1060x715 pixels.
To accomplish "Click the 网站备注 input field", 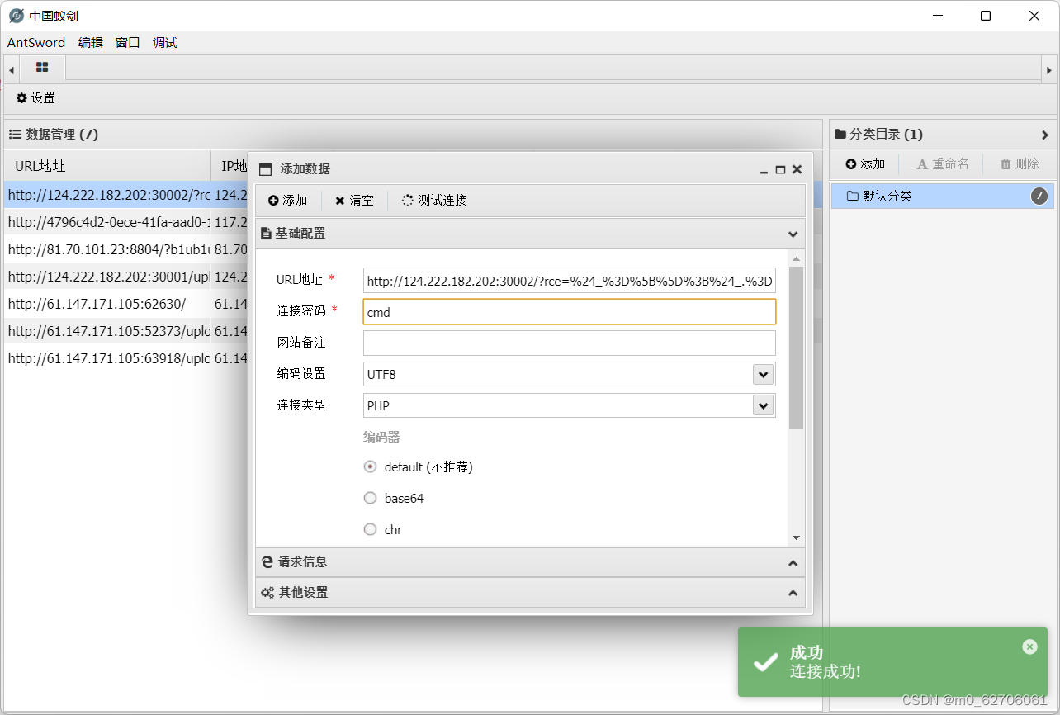I will tap(570, 343).
